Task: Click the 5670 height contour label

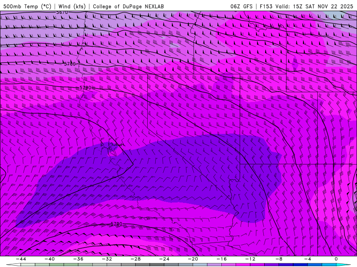Action: click(62, 12)
